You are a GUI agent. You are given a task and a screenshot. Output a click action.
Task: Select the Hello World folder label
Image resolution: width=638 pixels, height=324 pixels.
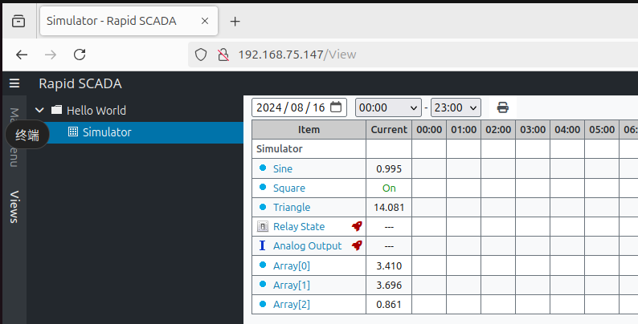click(x=96, y=111)
